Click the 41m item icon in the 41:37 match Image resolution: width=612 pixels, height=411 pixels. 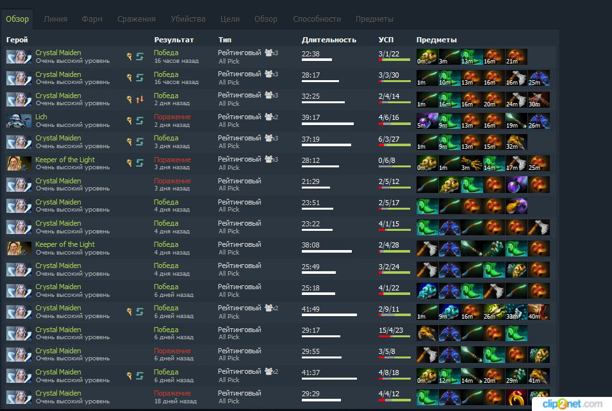click(538, 376)
